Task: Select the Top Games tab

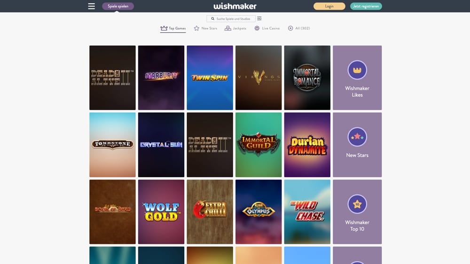Action: 173,29
